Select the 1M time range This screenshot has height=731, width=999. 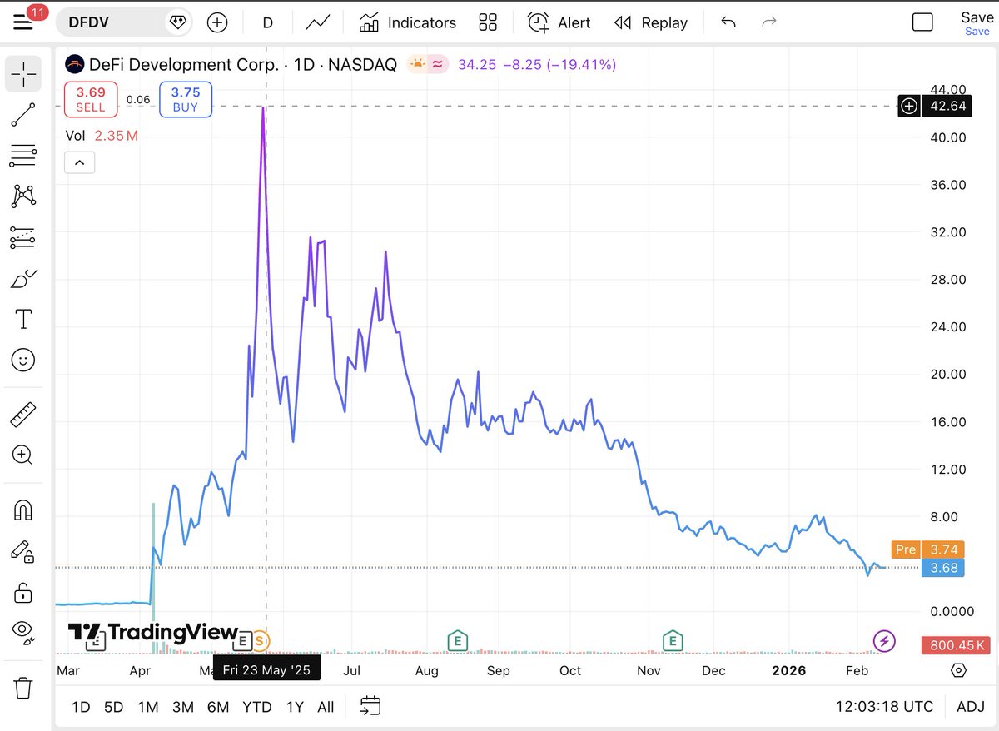pyautogui.click(x=148, y=707)
